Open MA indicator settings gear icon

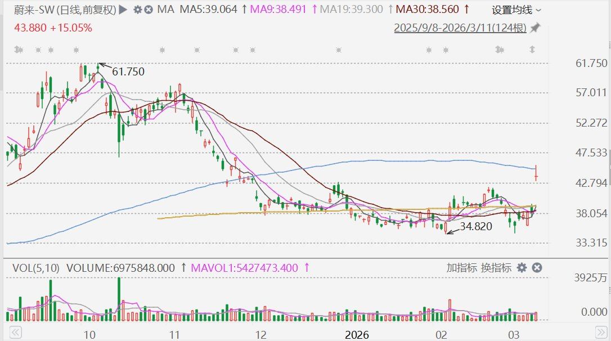pos(137,10)
